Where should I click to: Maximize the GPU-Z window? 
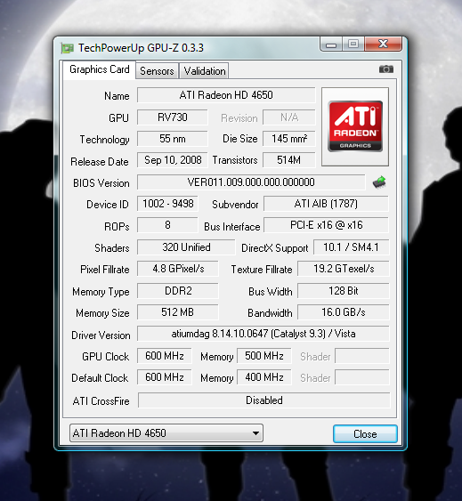353,44
